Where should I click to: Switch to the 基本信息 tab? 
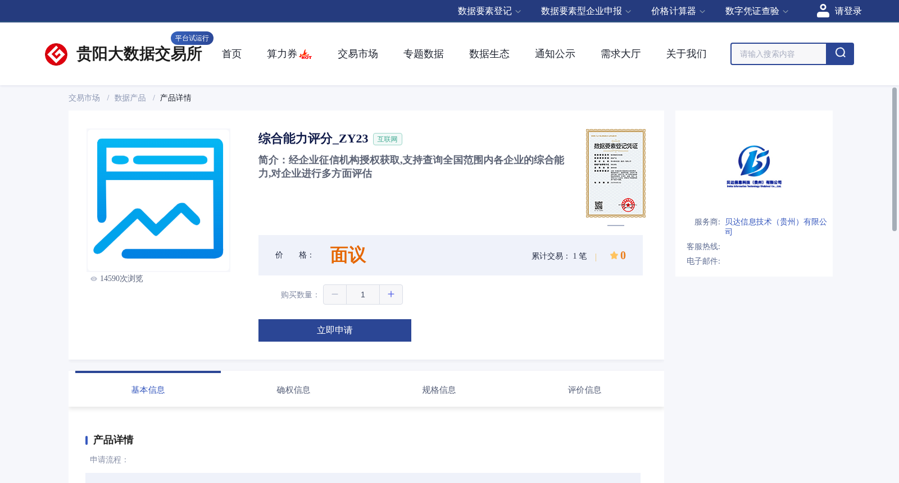(148, 390)
